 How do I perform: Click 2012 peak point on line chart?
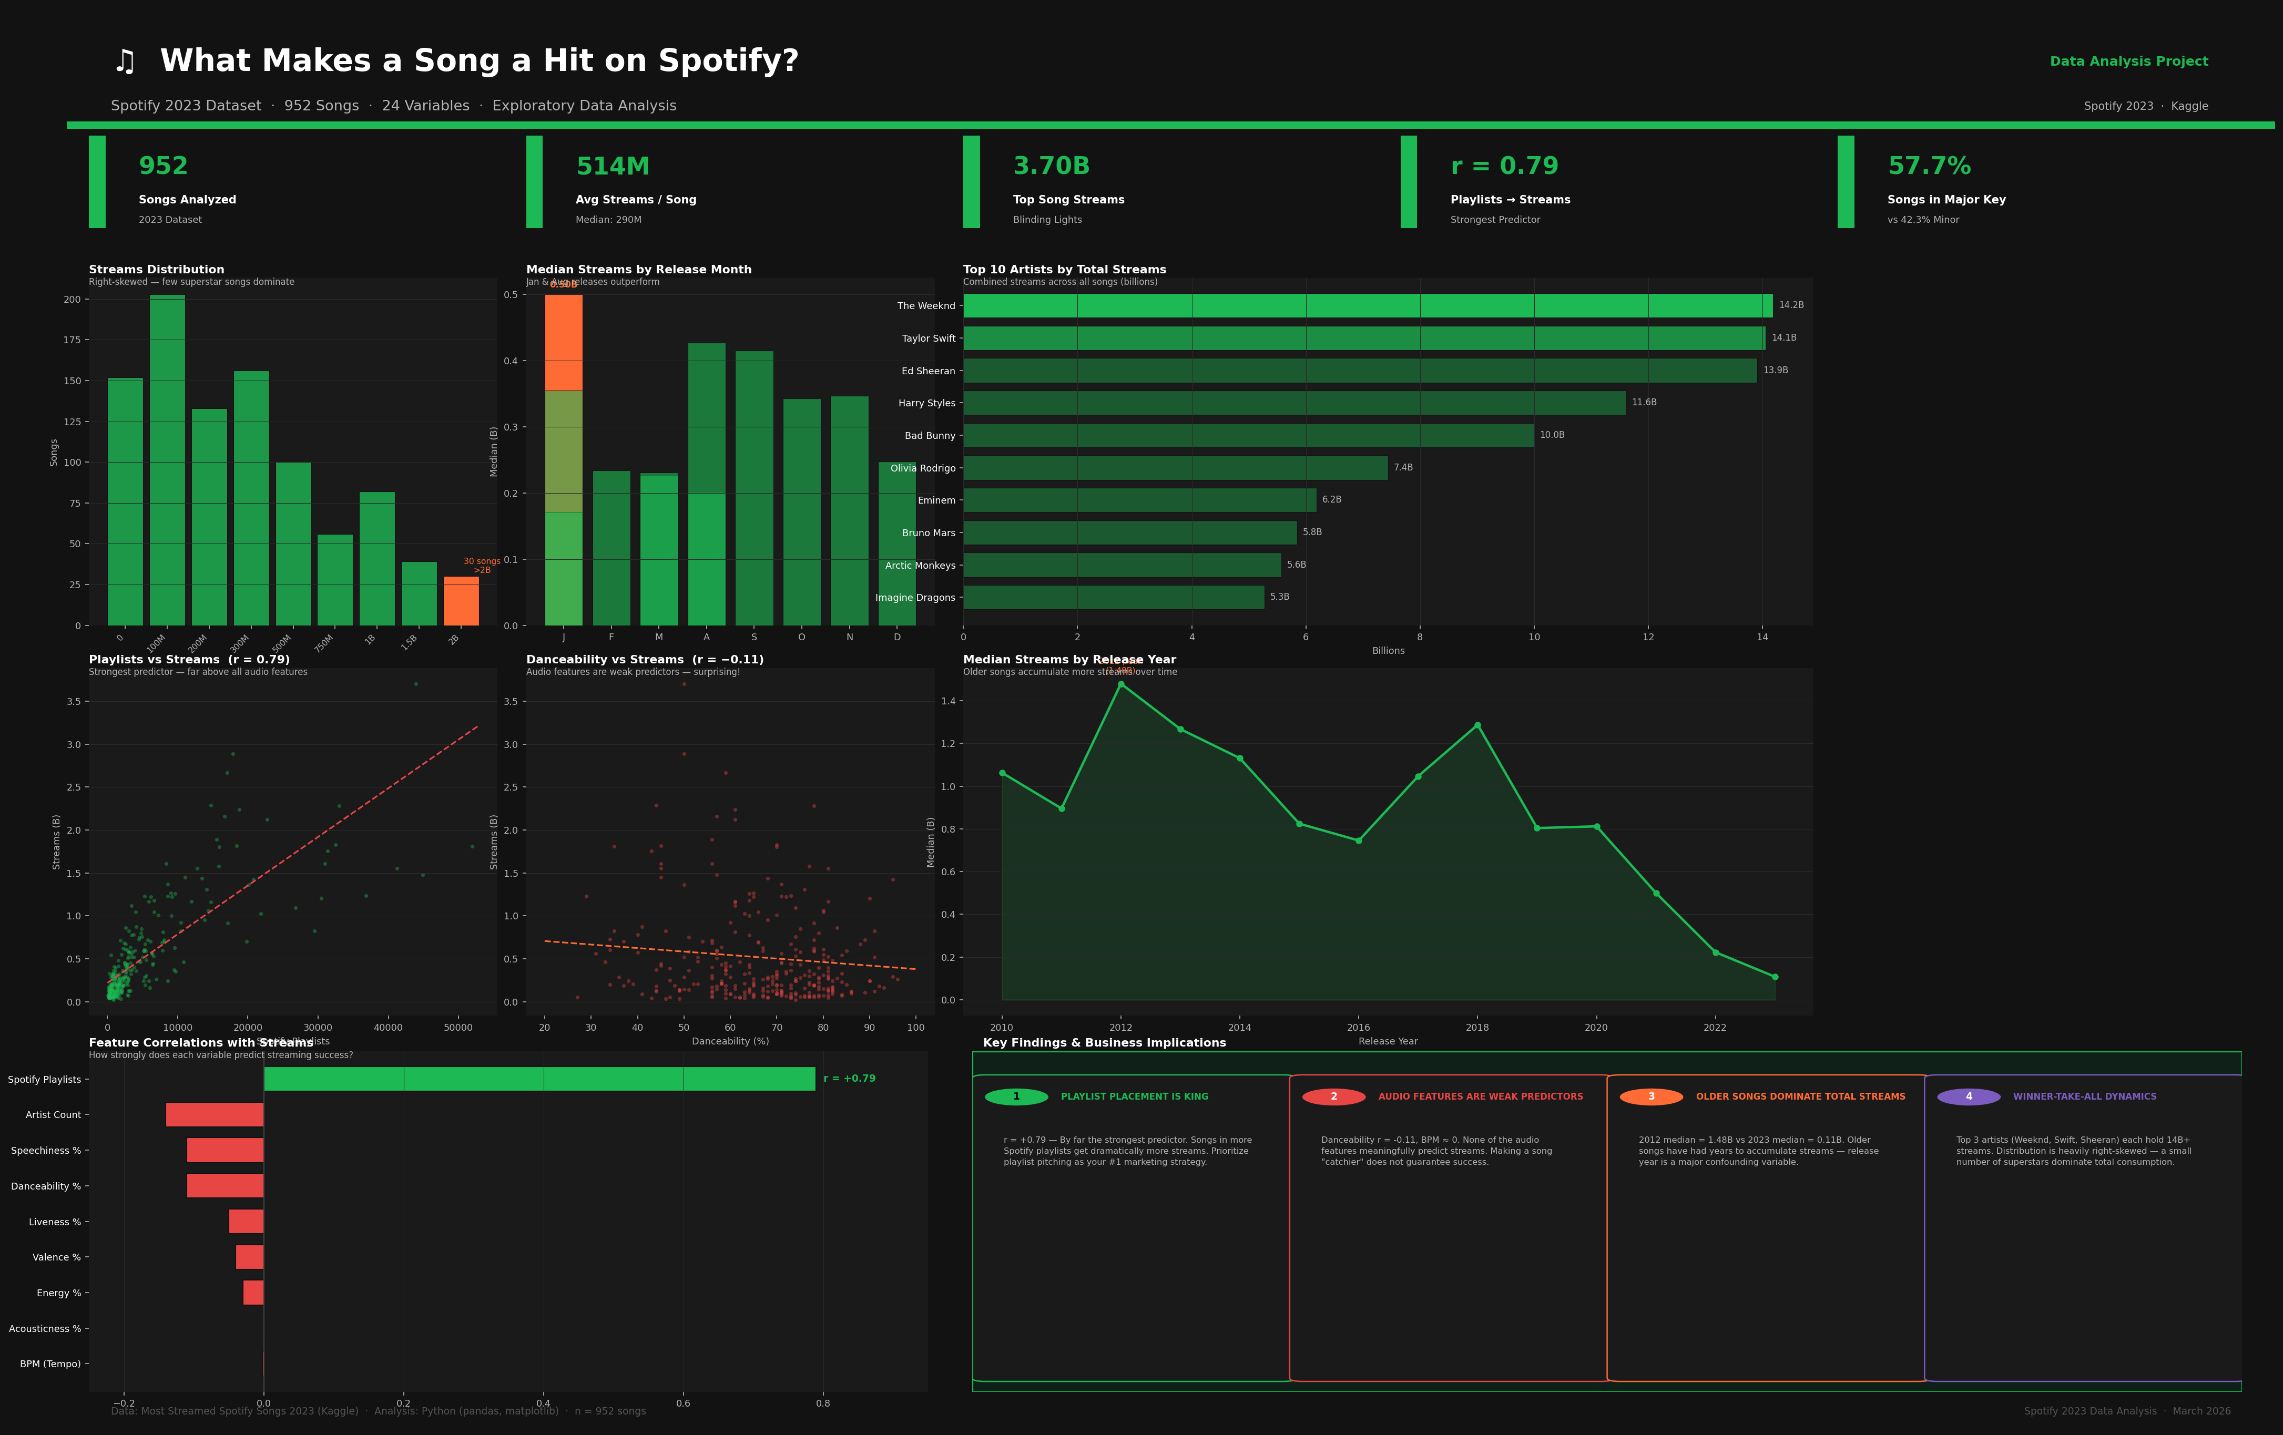tap(1120, 684)
